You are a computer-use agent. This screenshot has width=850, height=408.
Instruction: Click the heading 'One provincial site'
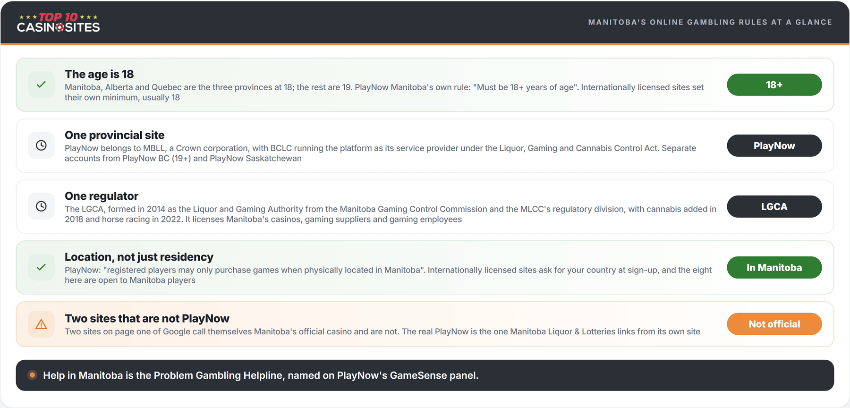[115, 135]
